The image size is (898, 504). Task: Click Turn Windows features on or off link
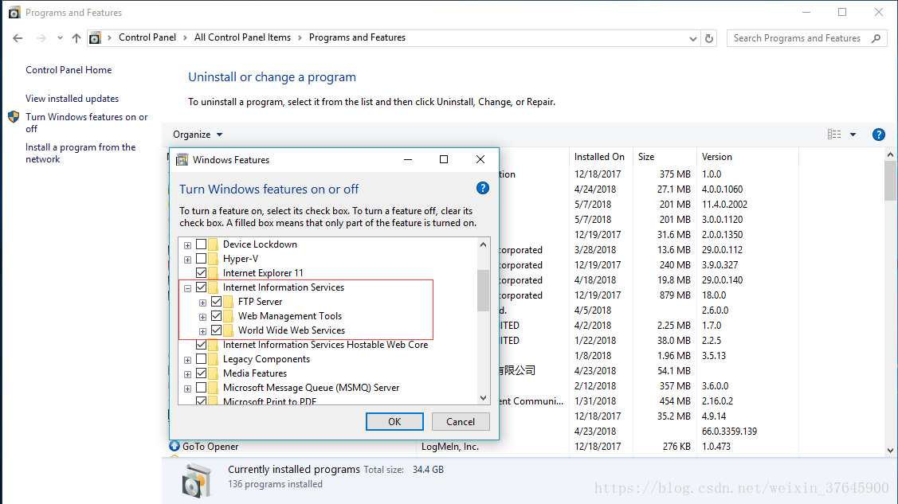[x=87, y=123]
